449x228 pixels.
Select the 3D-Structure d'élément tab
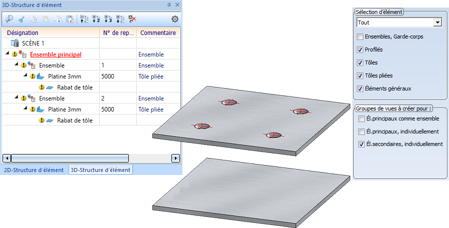101,170
